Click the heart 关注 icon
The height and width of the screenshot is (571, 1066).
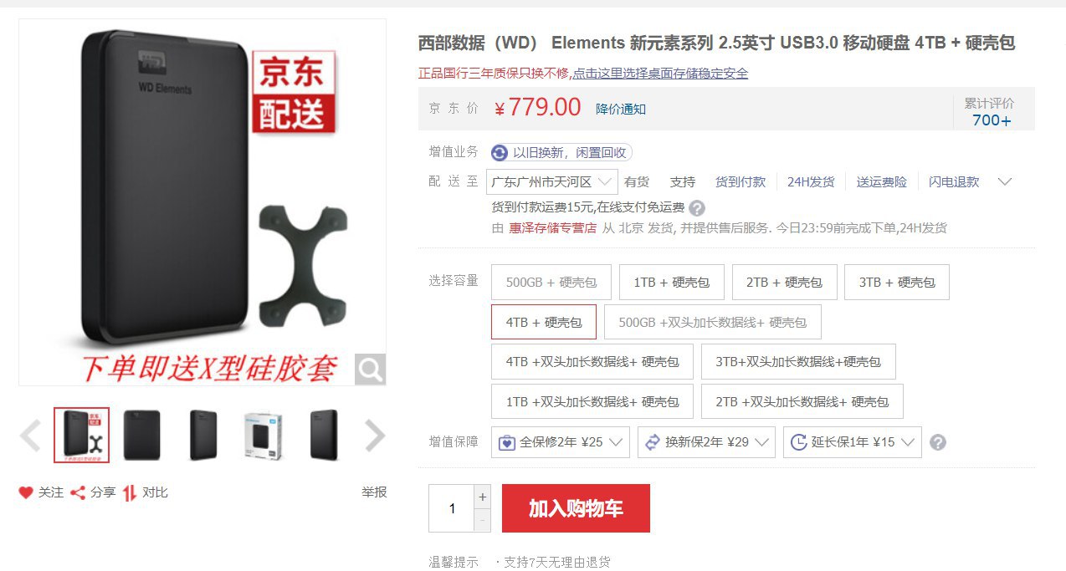point(26,492)
